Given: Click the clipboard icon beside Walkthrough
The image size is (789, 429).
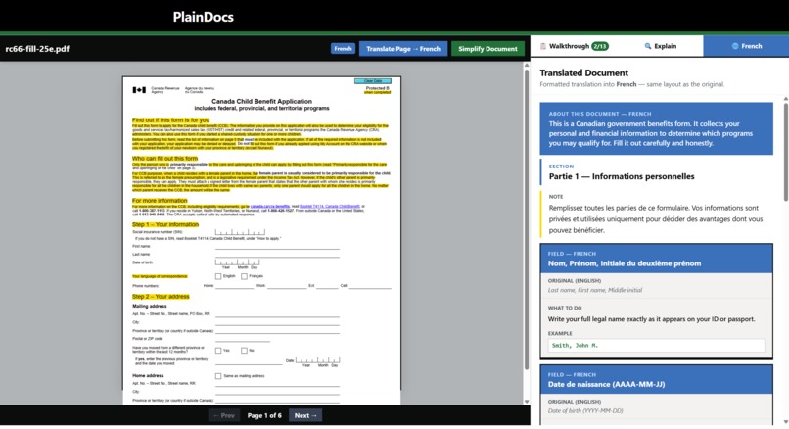Looking at the screenshot, I should [543, 46].
